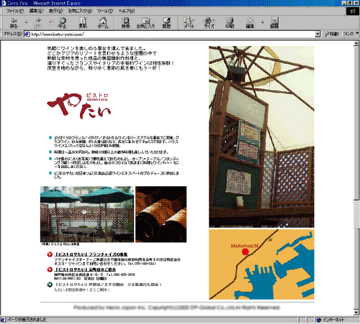This screenshot has width=360, height=324.
Task: Click the Refresh (更新) toolbar icon
Action: point(83,23)
